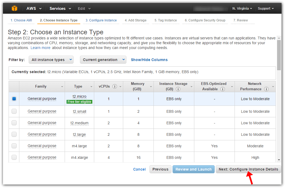
Task: Open Network Performance info icon
Action: 266,89
